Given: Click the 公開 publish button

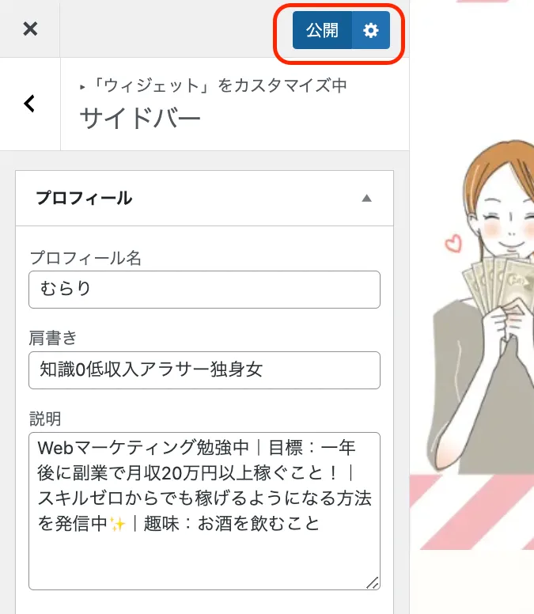Looking at the screenshot, I should click(322, 30).
